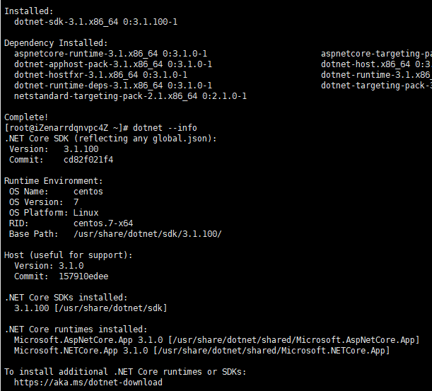Click the 3.1.100 [/usr/share/dotnet/sdk] entry
The width and height of the screenshot is (432, 391).
tap(91, 308)
